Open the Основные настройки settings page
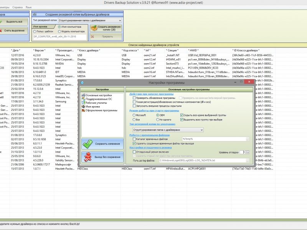Viewport: 307px width, 230px height. coord(99,95)
